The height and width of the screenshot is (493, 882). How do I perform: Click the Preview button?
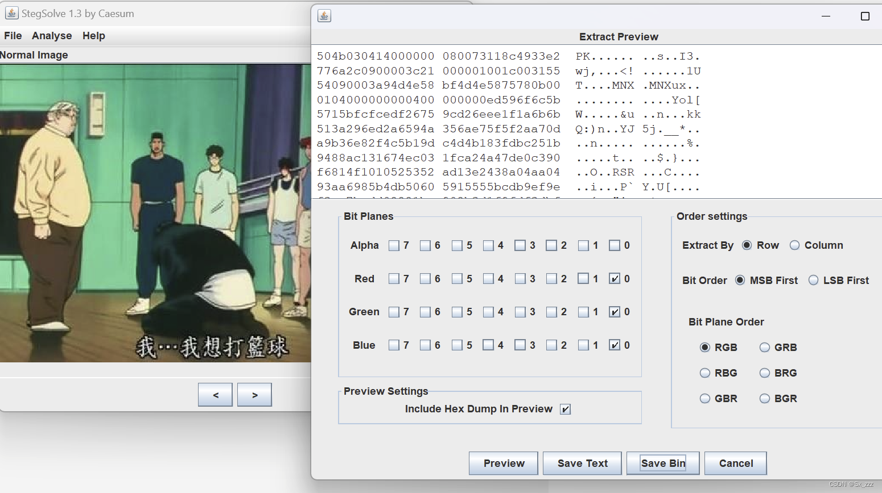(x=504, y=463)
